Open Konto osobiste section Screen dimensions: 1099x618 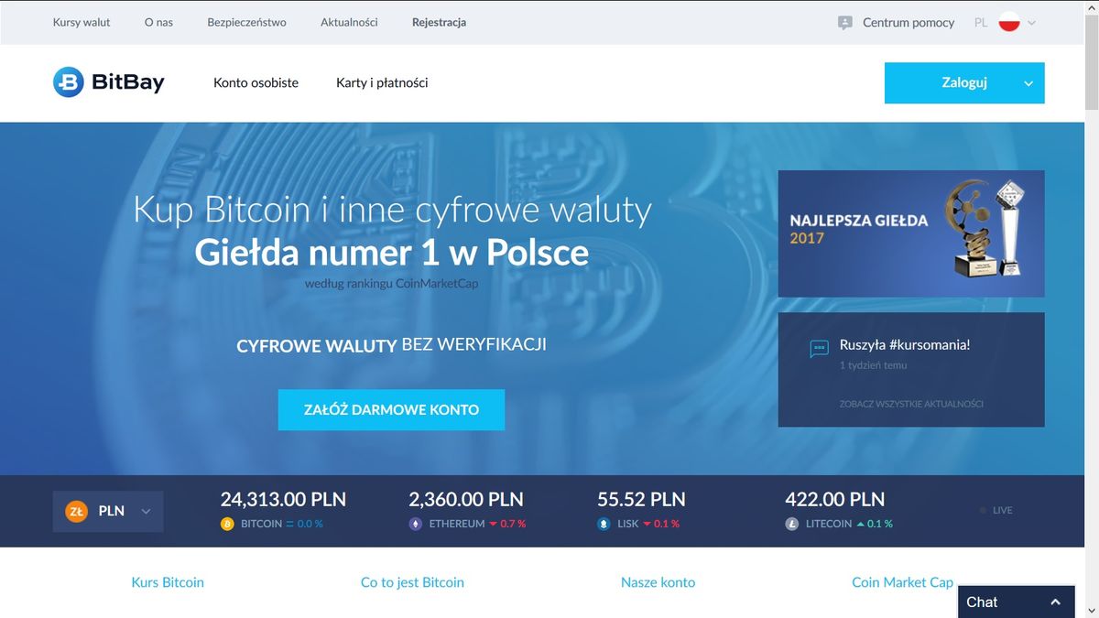point(256,82)
